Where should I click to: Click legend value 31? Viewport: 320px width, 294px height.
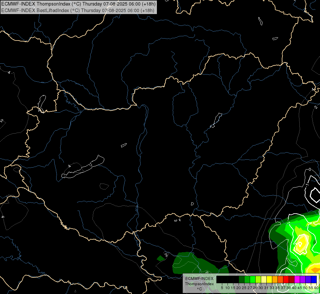click(x=266, y=288)
